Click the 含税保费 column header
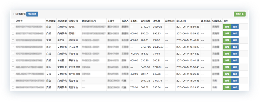 click(x=146, y=21)
